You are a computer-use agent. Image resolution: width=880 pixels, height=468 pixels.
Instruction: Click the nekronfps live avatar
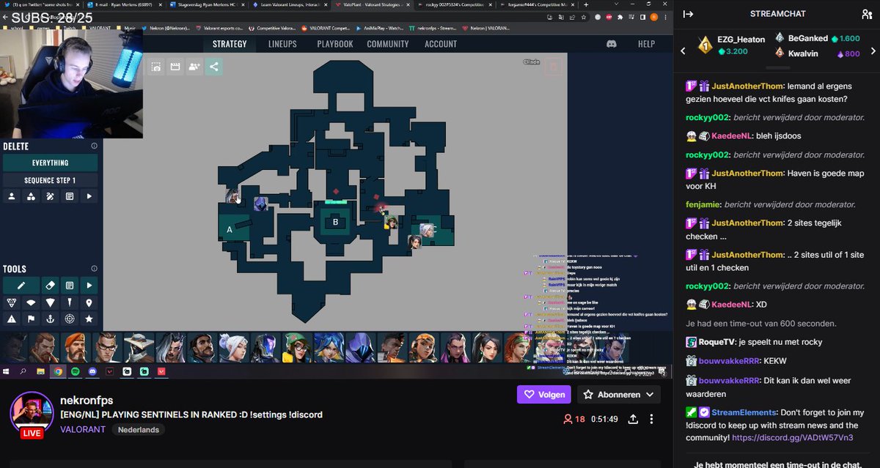tap(32, 415)
